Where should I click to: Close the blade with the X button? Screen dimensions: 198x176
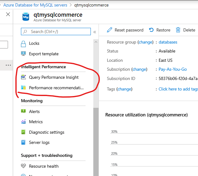click(8, 14)
